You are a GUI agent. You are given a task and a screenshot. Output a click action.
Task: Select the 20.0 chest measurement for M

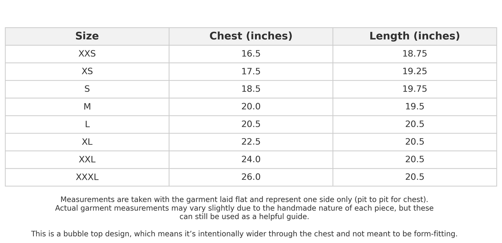tap(251, 107)
